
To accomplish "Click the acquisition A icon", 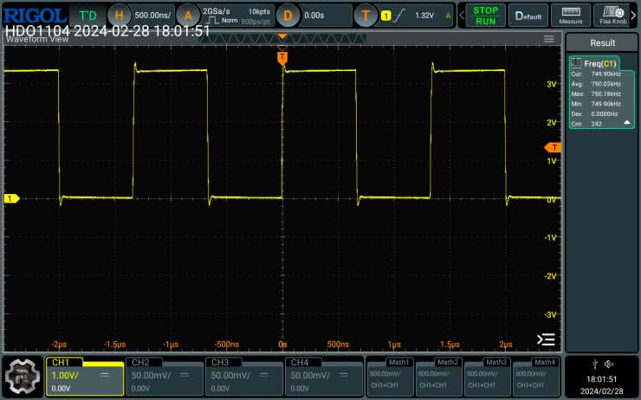I will (187, 16).
